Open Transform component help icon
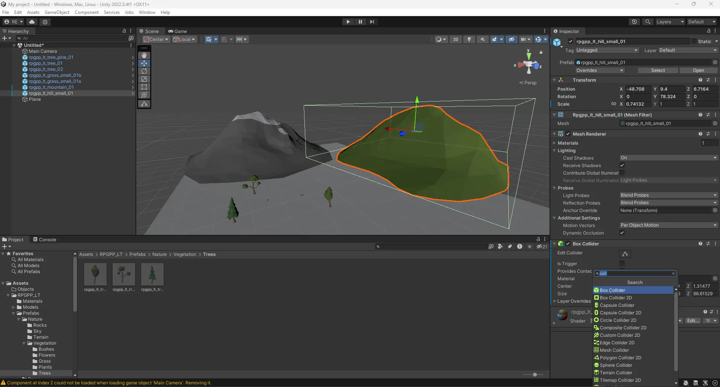 (700, 80)
